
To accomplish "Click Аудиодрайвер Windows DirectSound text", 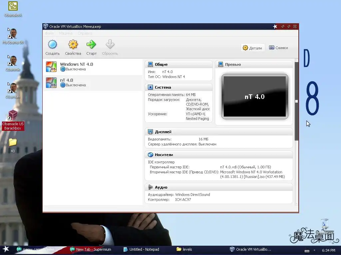I will point(179,195).
